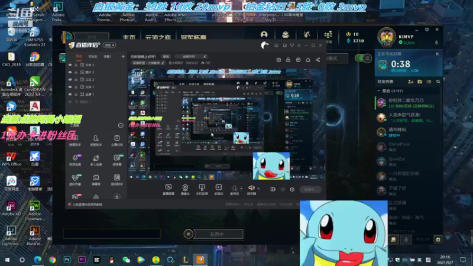Screen dimensions: 473x266
Task: Open the 冠军杯赛 tab in League client
Action: coord(193,37)
